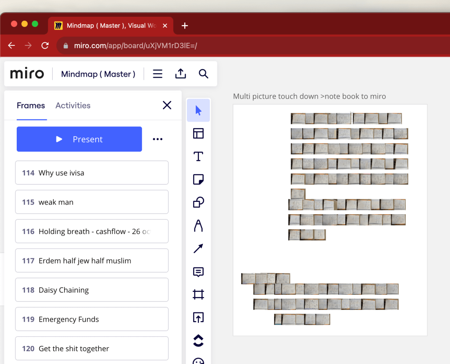
Task: Click the miro.com address bar
Action: pos(252,45)
